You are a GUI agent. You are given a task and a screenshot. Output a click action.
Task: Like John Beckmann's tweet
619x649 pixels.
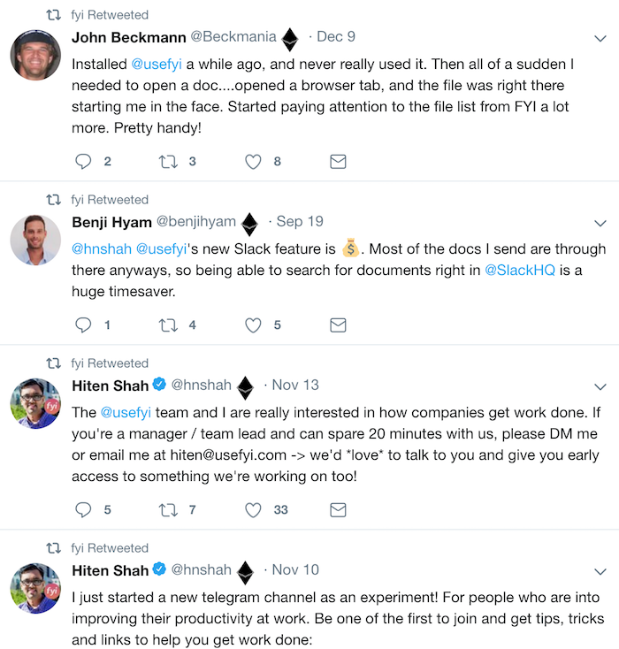coord(253,162)
